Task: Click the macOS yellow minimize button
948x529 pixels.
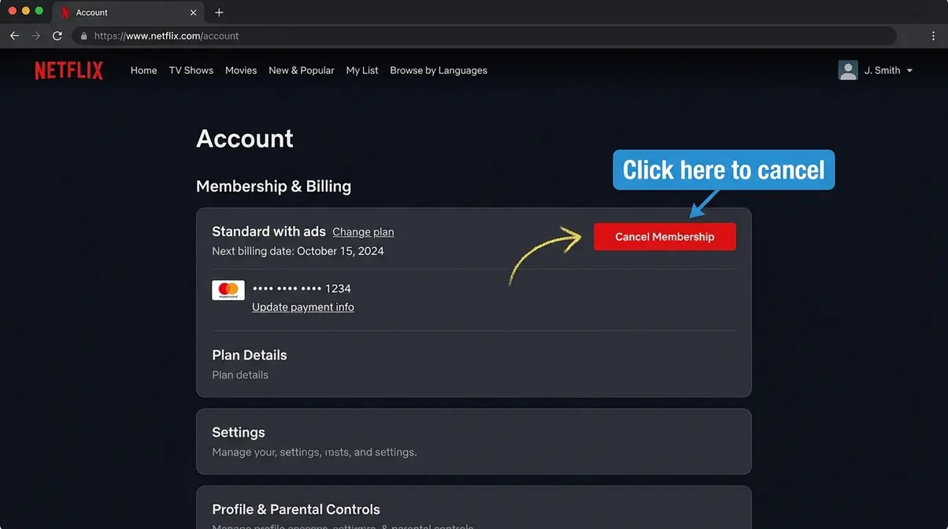Action: click(26, 11)
